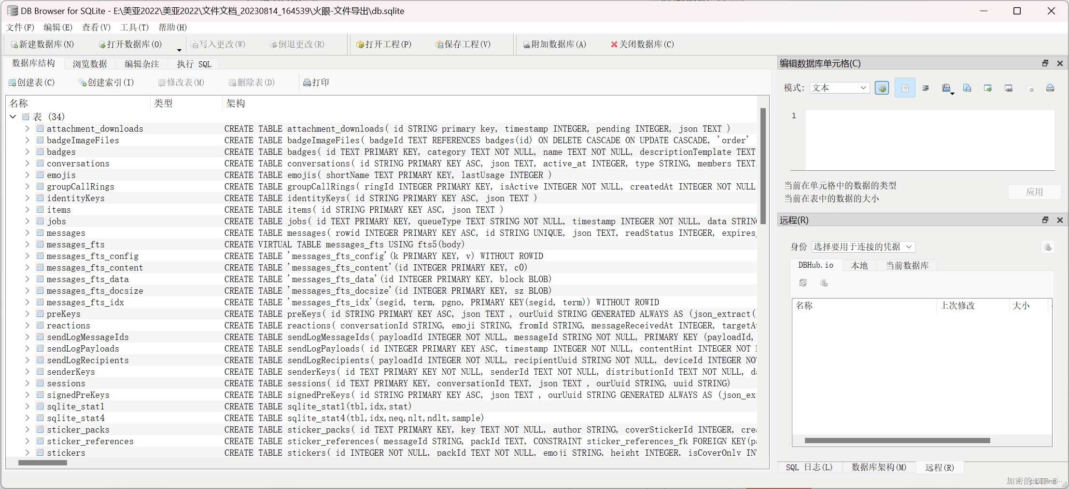Screen dimensions: 1069x489
Task: Expand the reactions table row
Action: (x=27, y=326)
